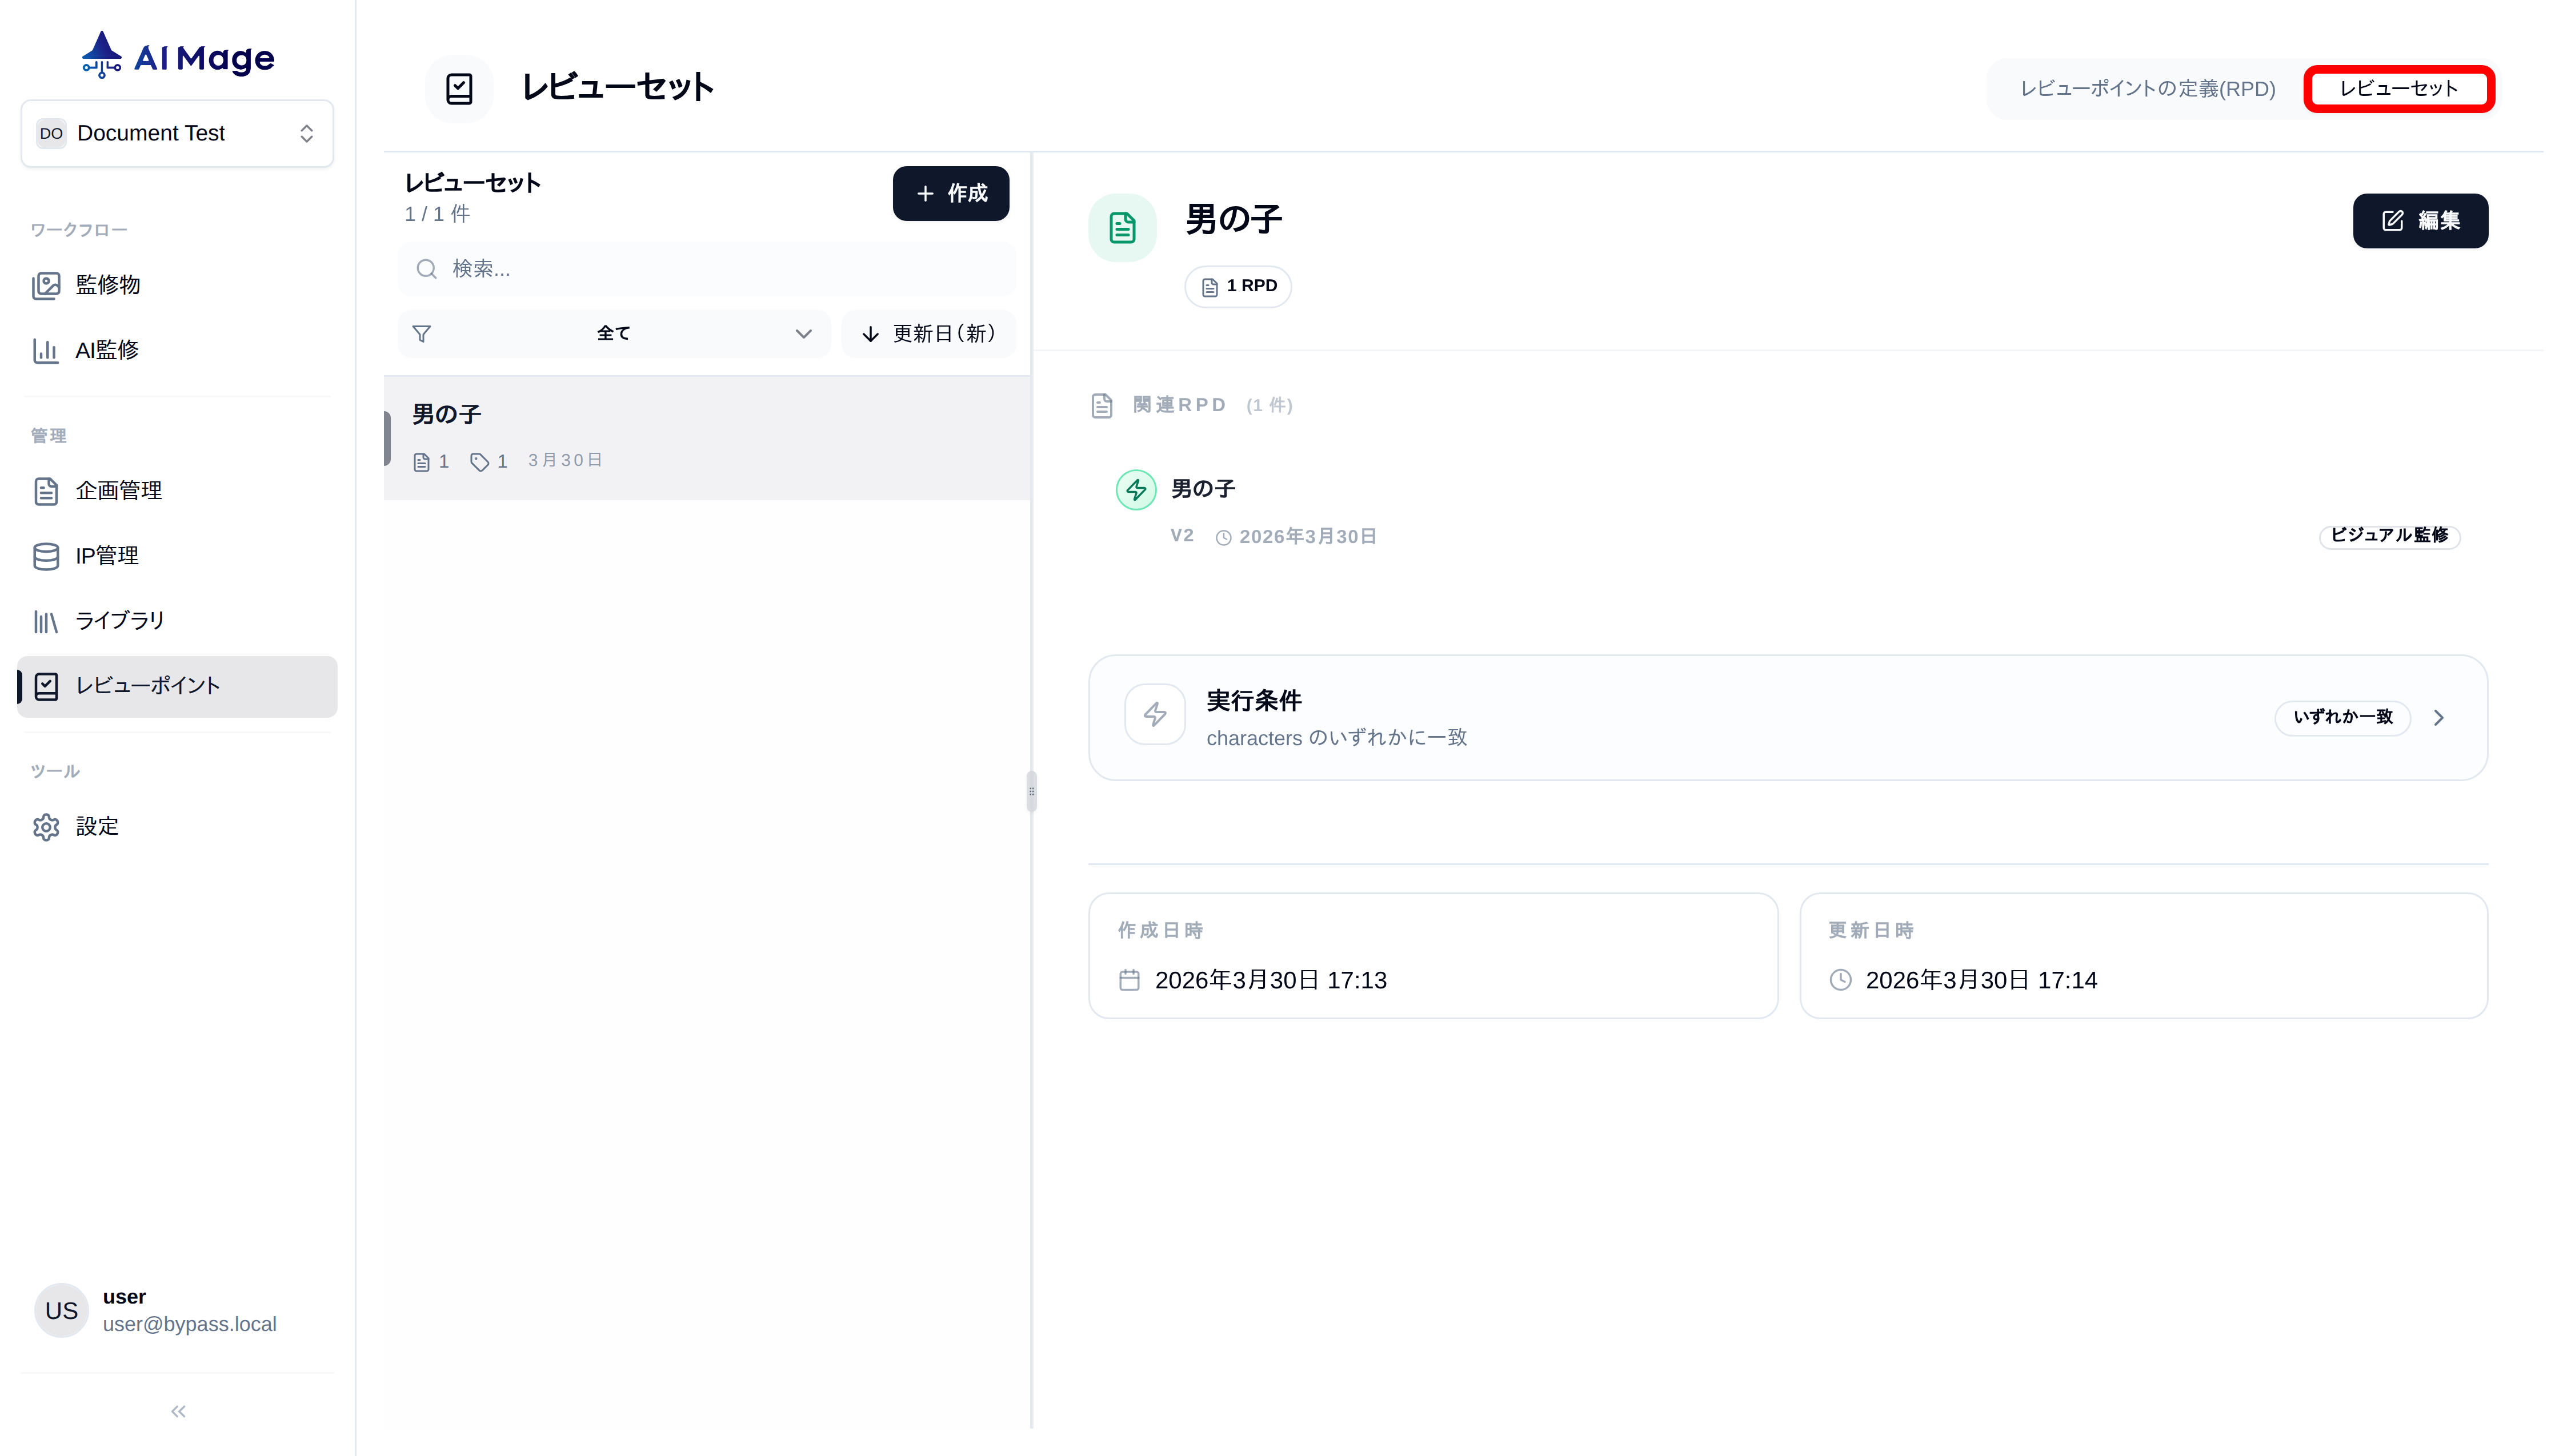Expand the 実行条件 details chevron
This screenshot has width=2571, height=1456.
2439,717
